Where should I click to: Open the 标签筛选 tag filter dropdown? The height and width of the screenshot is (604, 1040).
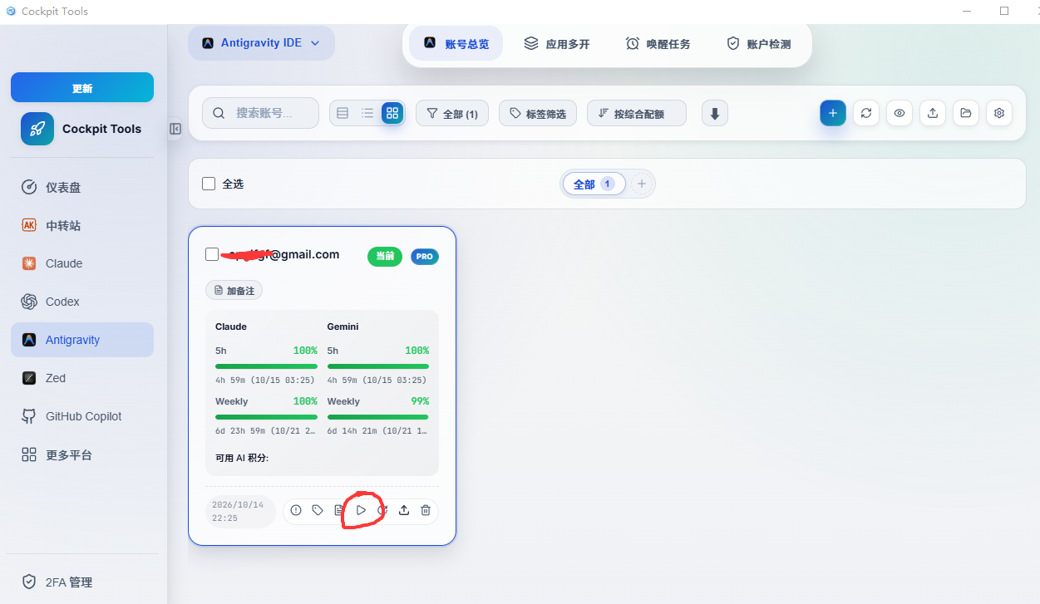[538, 114]
